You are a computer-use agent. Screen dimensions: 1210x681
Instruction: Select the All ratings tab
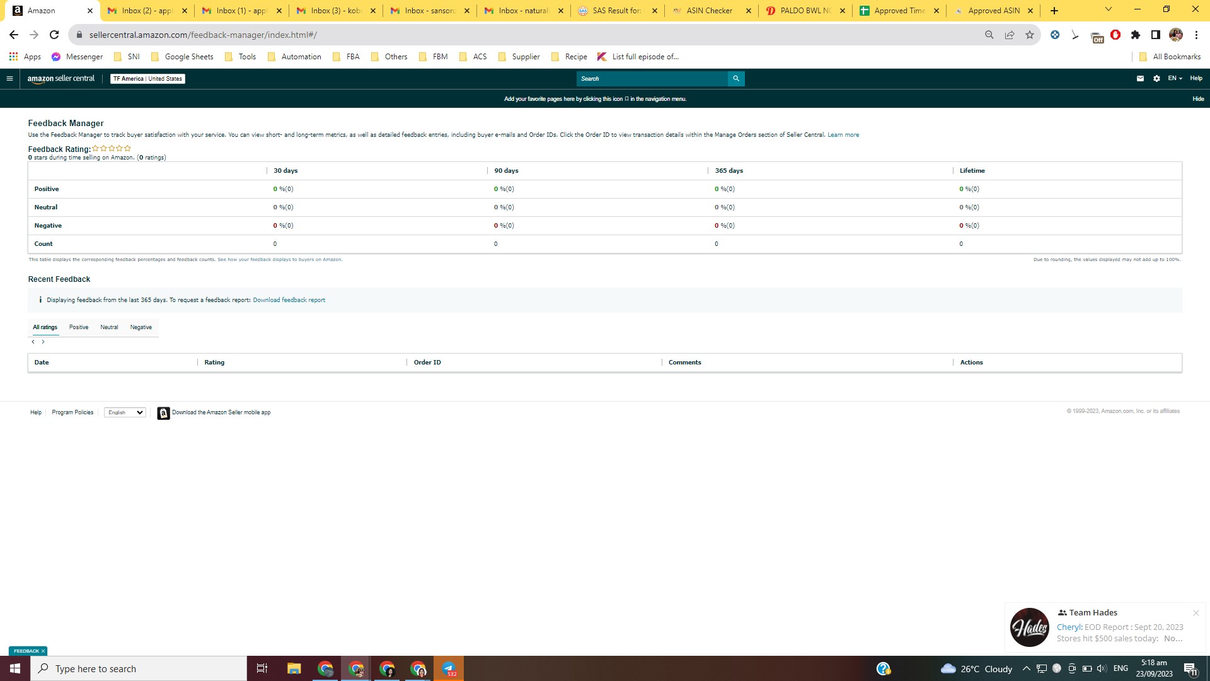[x=45, y=327]
